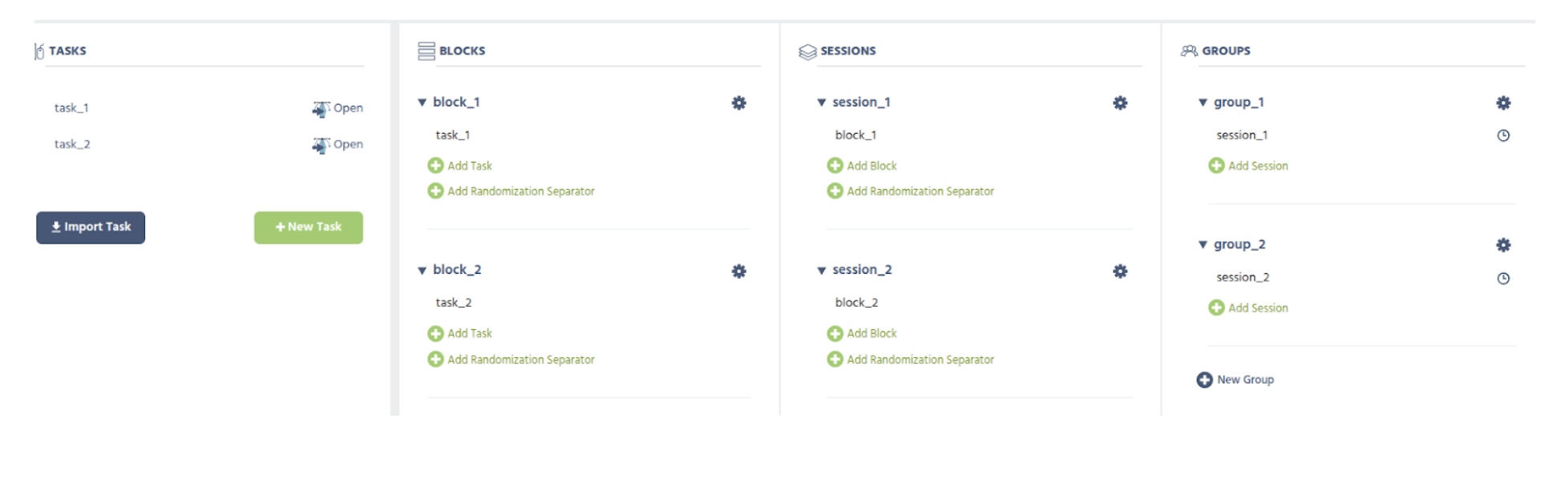
Task: Open settings gear for group_1
Action: 1504,103
